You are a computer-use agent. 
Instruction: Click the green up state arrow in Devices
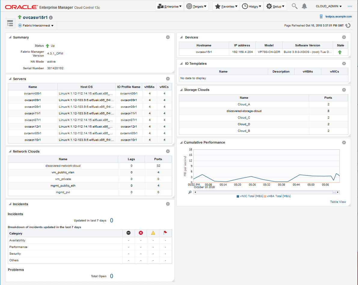click(340, 52)
